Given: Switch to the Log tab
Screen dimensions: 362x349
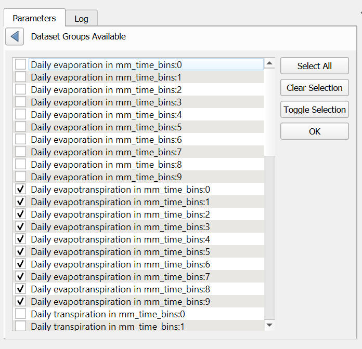Looking at the screenshot, I should [x=81, y=19].
